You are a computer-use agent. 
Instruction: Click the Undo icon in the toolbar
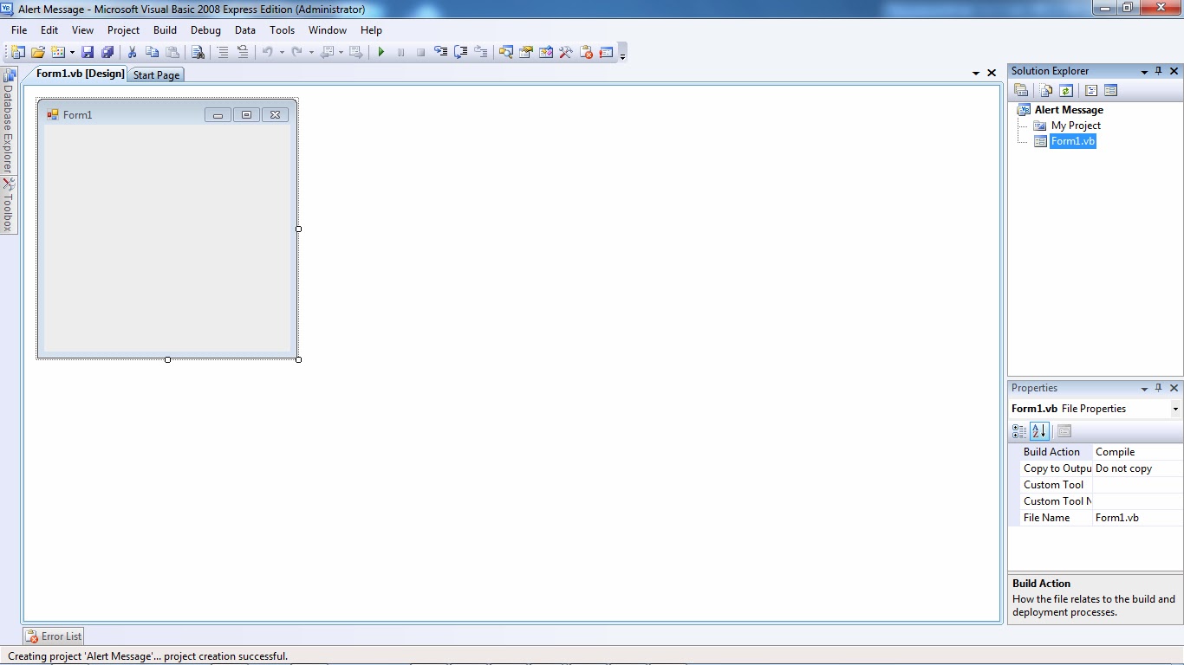(x=269, y=52)
